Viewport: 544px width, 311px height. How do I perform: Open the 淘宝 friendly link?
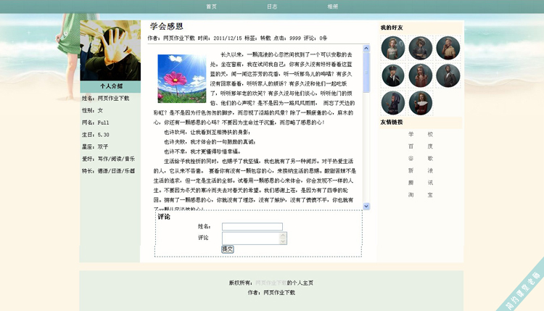pyautogui.click(x=421, y=195)
